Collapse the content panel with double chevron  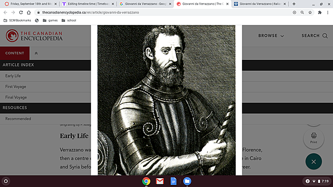[x=36, y=53]
